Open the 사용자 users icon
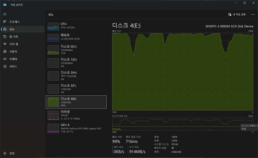258x158 pixels. click(5, 52)
